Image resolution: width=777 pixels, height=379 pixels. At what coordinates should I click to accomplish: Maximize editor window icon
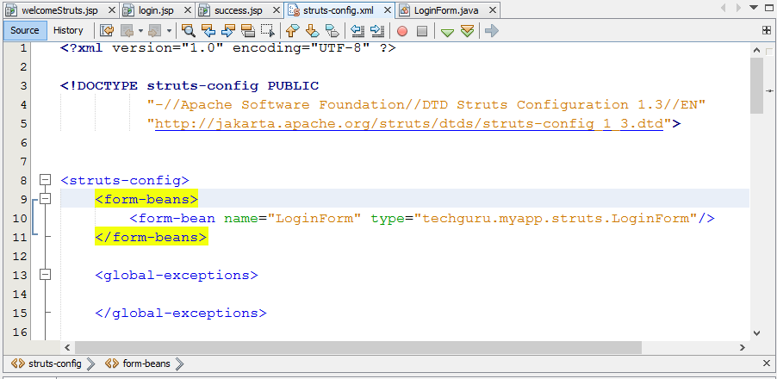tap(769, 8)
